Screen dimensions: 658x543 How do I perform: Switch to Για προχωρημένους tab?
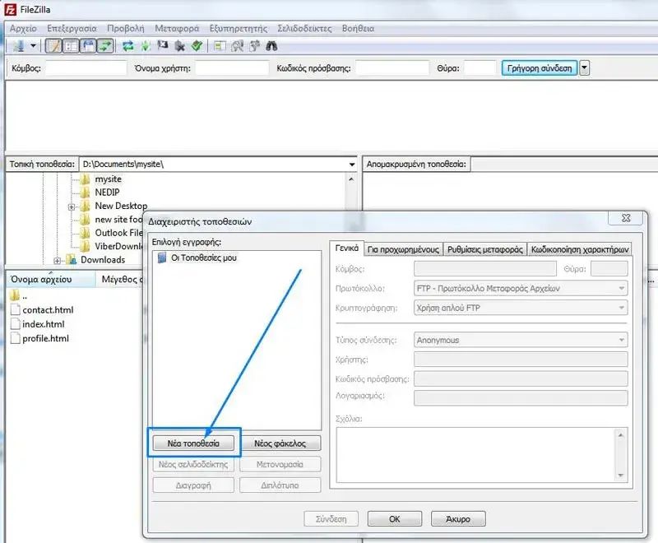[x=403, y=249]
